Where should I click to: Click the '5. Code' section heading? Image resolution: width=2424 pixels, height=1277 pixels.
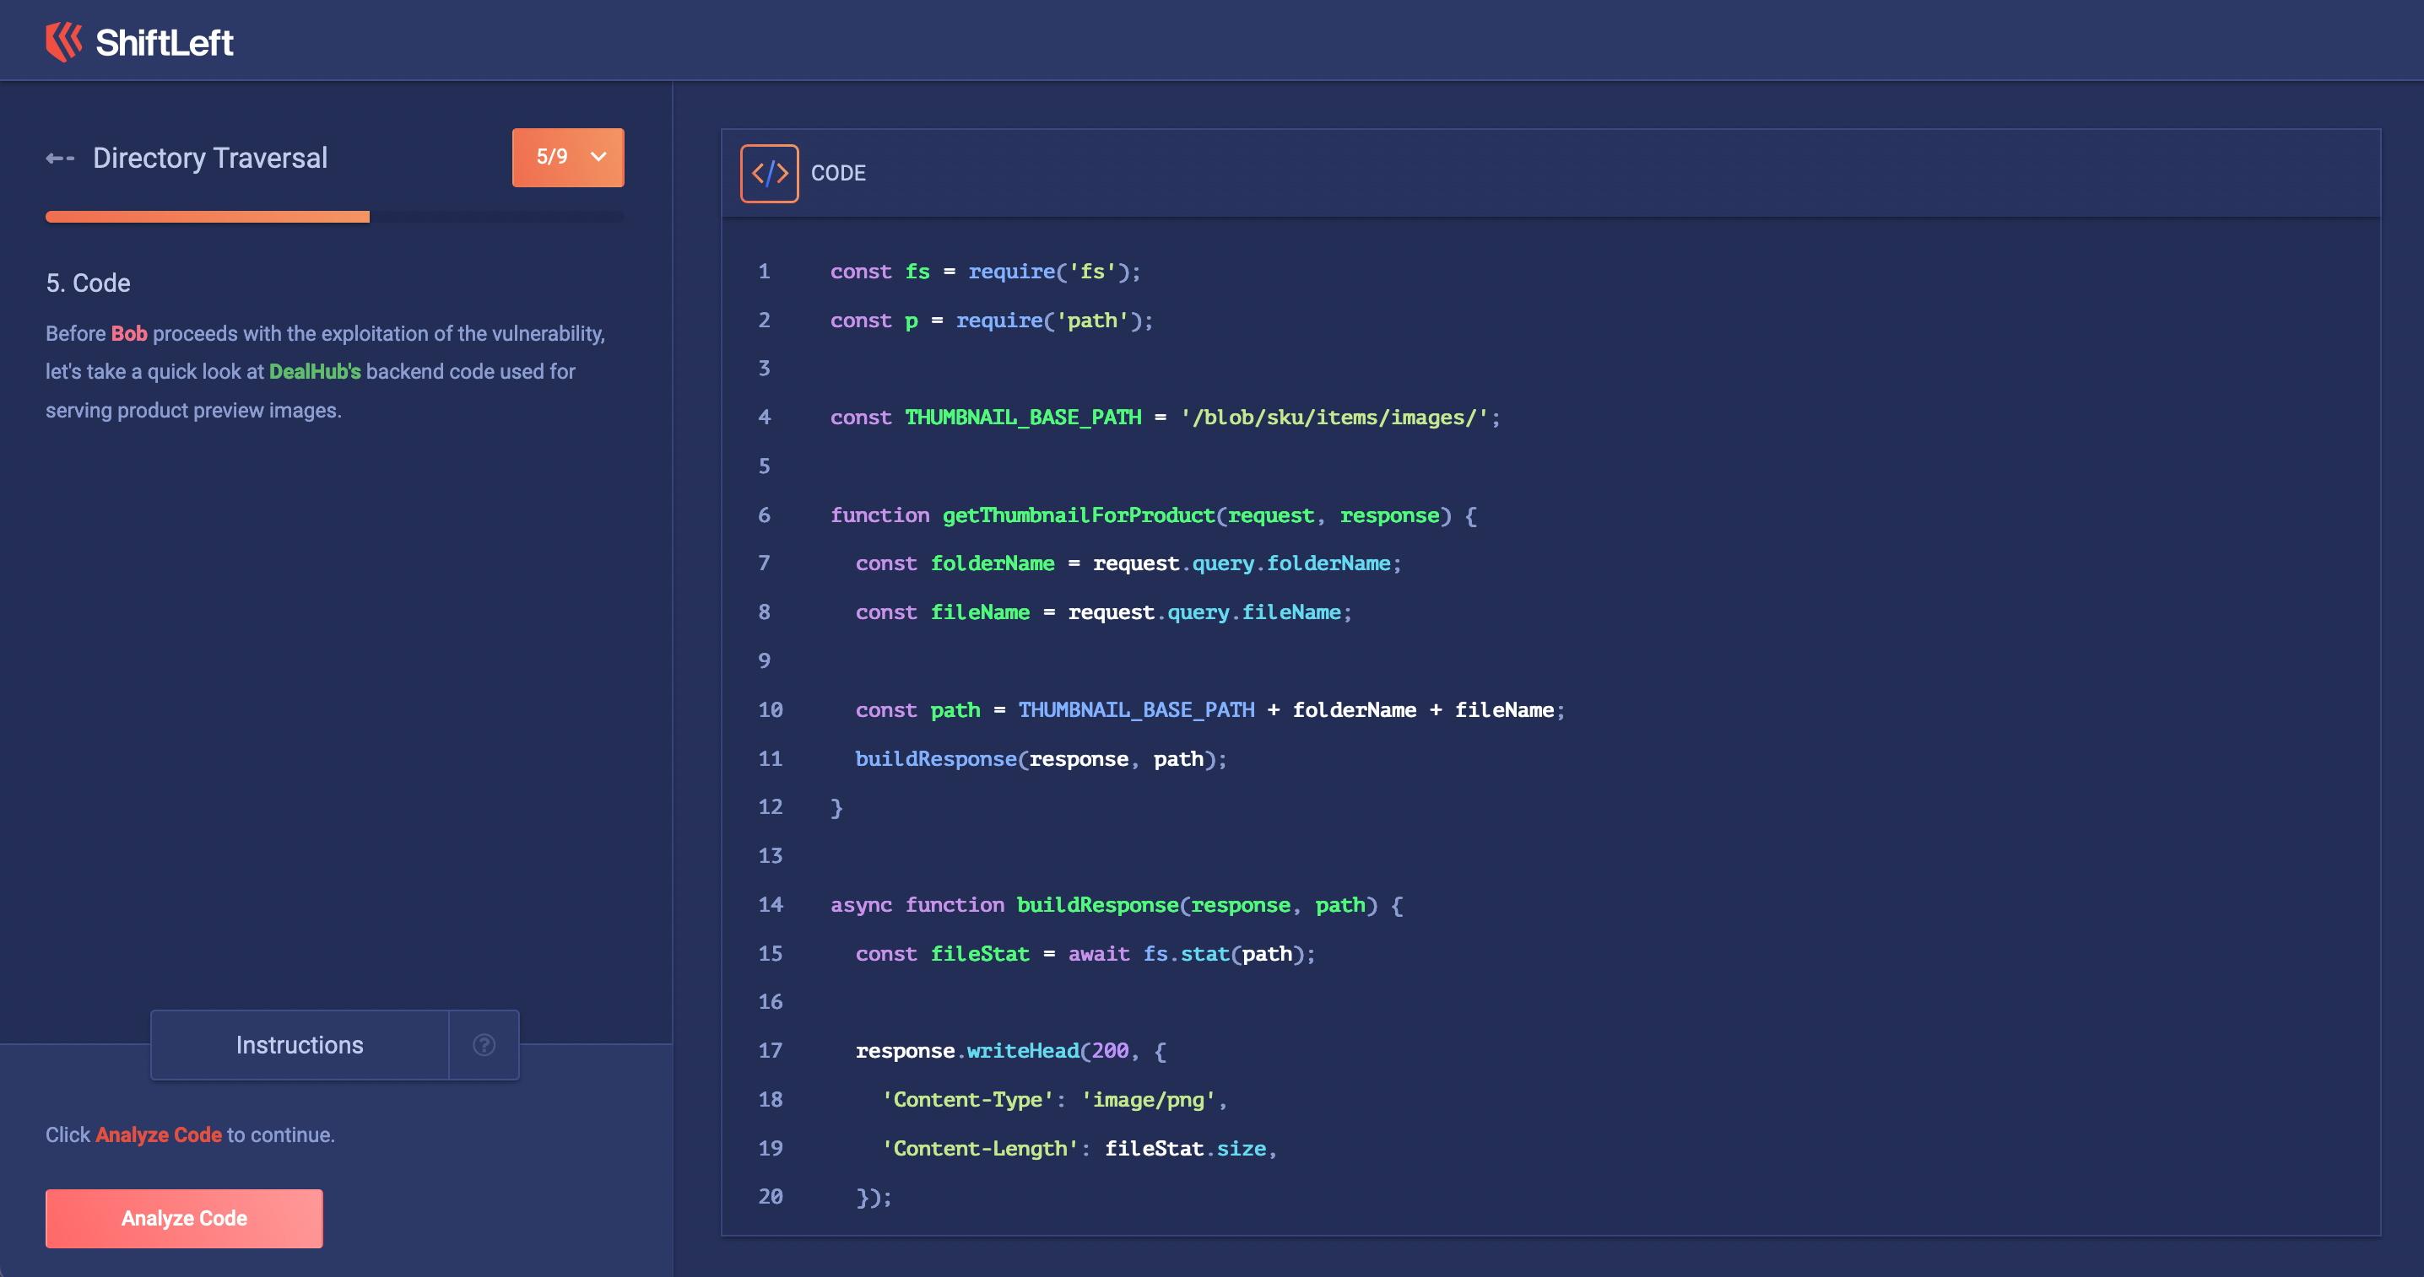(x=89, y=283)
